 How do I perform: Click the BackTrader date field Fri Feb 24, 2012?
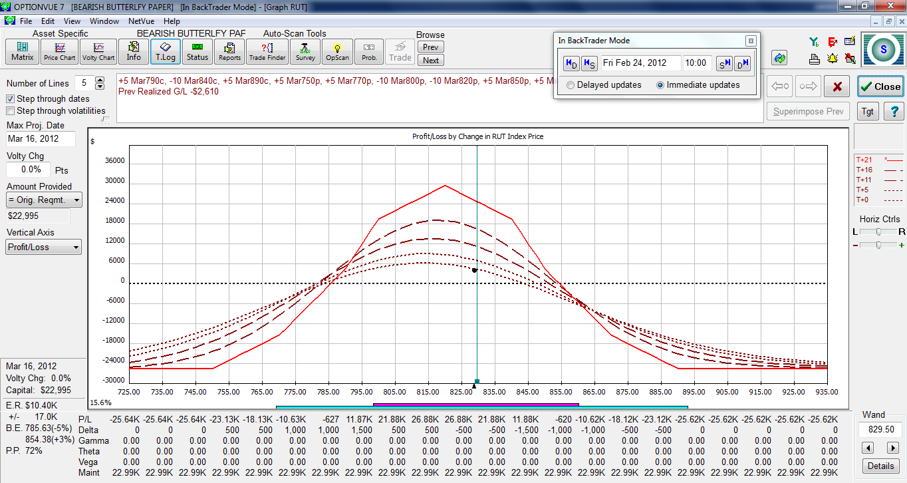coord(641,63)
